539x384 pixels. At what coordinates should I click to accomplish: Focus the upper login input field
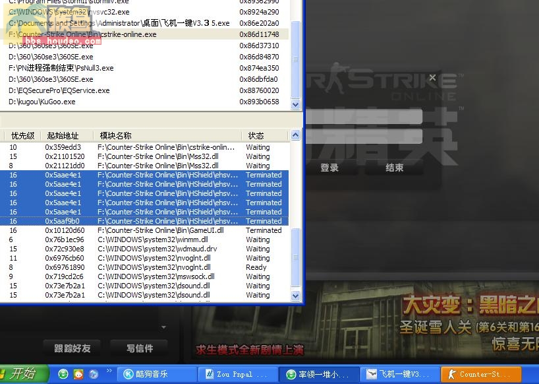pyautogui.click(x=364, y=116)
